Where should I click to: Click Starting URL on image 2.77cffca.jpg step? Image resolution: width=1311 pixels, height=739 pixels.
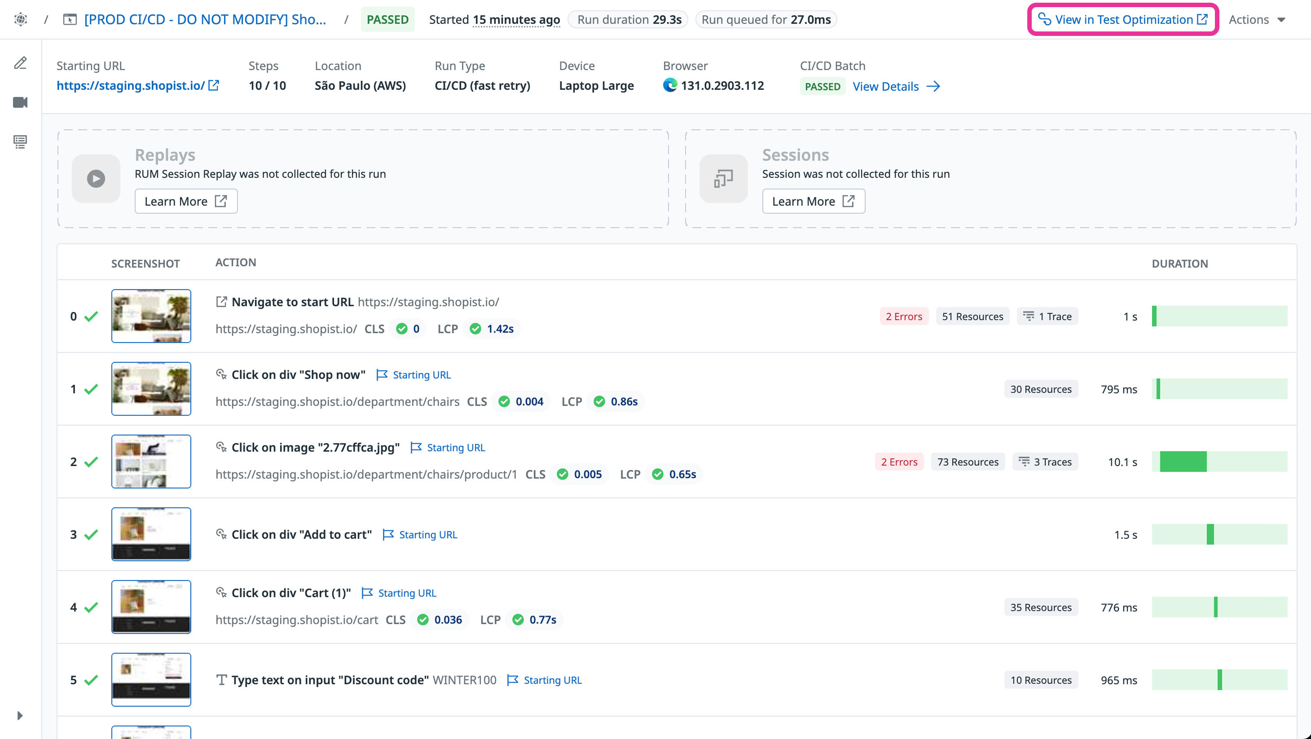point(447,448)
